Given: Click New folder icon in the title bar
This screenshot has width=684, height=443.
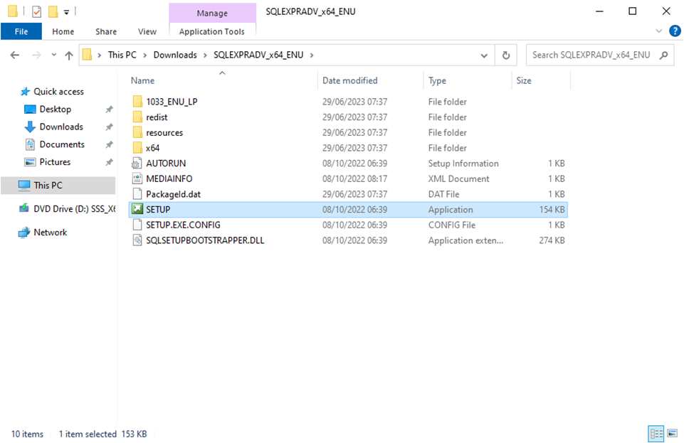Looking at the screenshot, I should pos(53,12).
